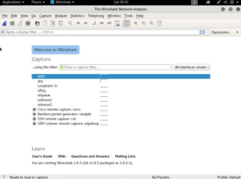Open the User's Guide link
The image size is (241, 179).
[x=42, y=156]
